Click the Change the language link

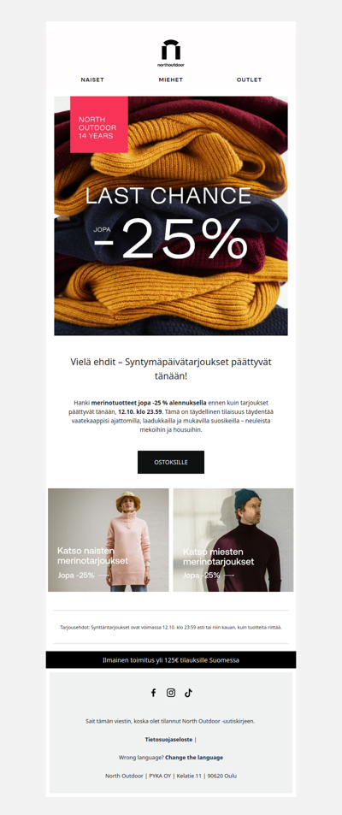[194, 758]
